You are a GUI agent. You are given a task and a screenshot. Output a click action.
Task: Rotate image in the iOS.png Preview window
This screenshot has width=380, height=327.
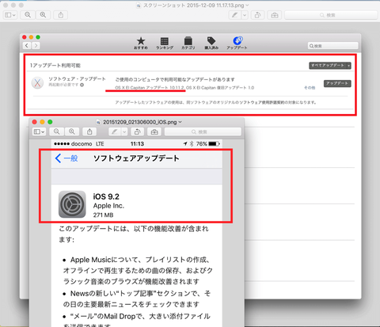(137, 131)
